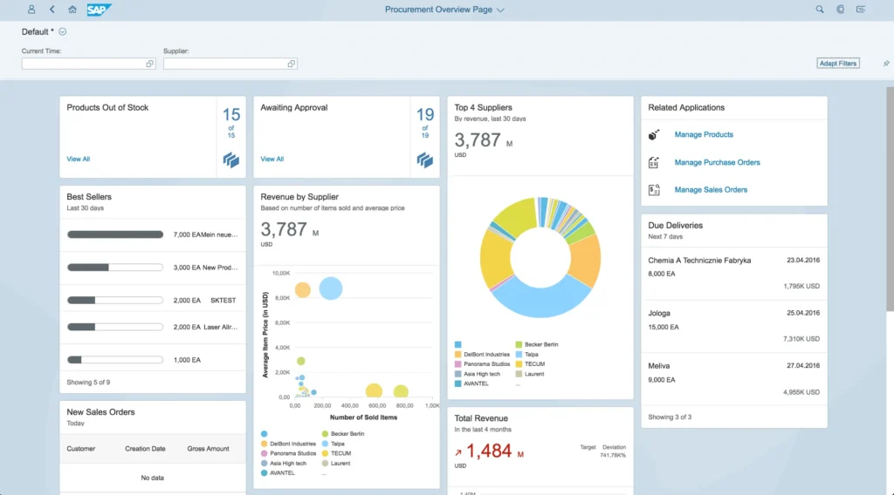This screenshot has width=894, height=495.
Task: Open the notifications list icon in header
Action: tap(863, 10)
